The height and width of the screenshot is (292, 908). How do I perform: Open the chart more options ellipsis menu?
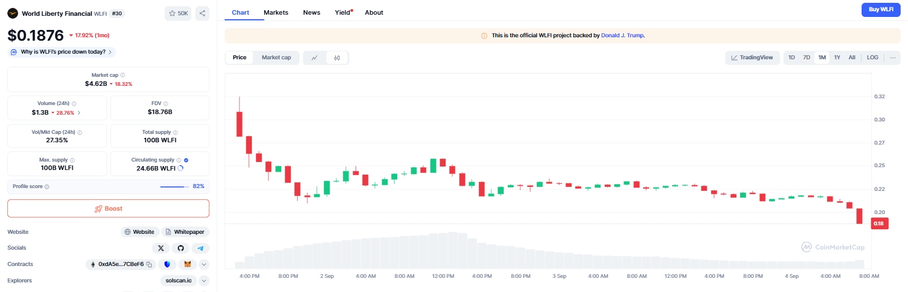pyautogui.click(x=893, y=58)
